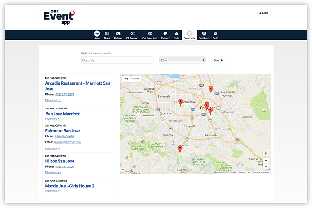Open Our Event App nav icon
The height and width of the screenshot is (208, 312).
[150, 35]
